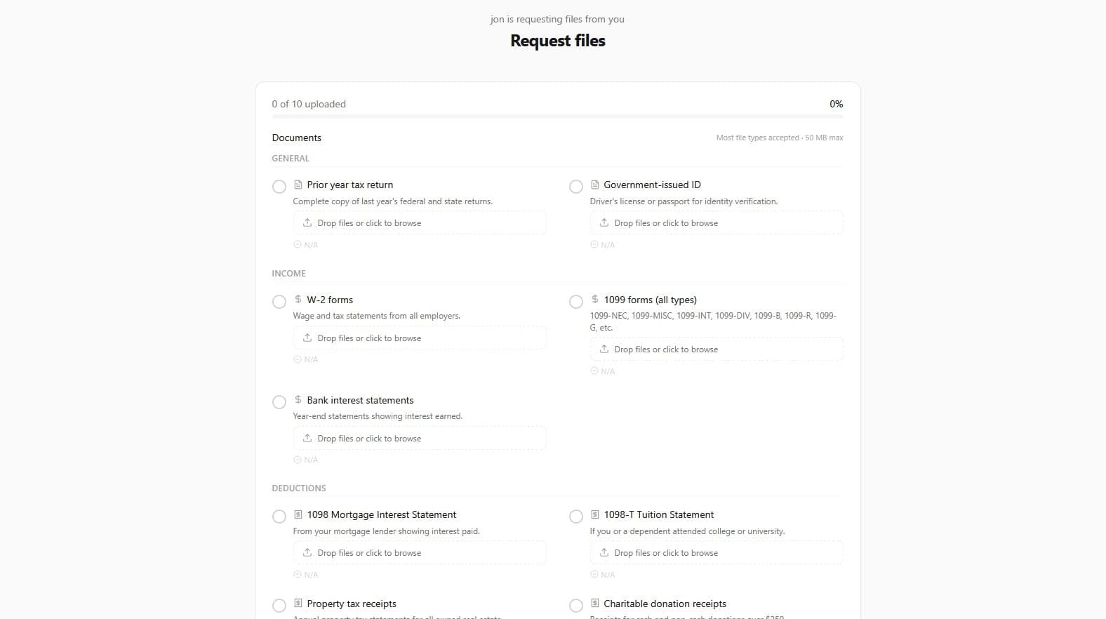This screenshot has width=1106, height=619.
Task: Mark Government-issued ID as N/A
Action: point(602,244)
